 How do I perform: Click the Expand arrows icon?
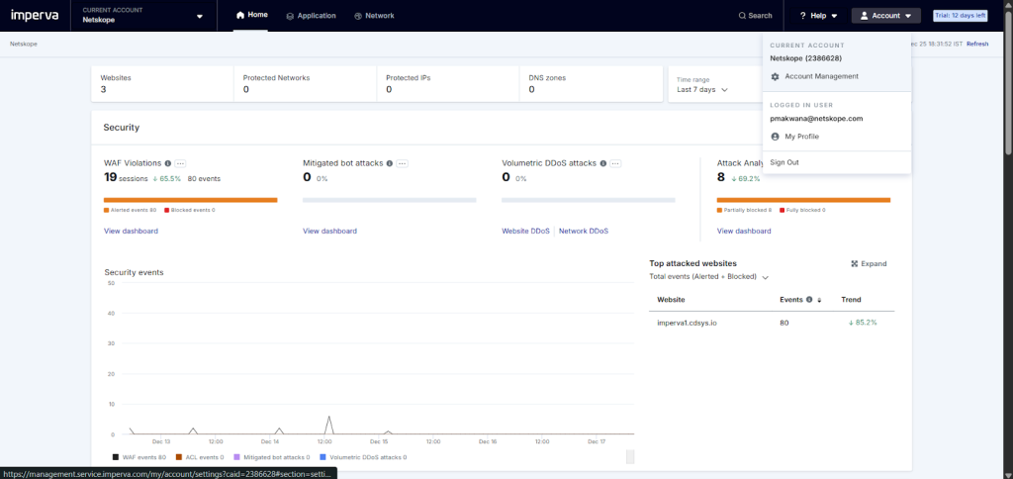855,263
